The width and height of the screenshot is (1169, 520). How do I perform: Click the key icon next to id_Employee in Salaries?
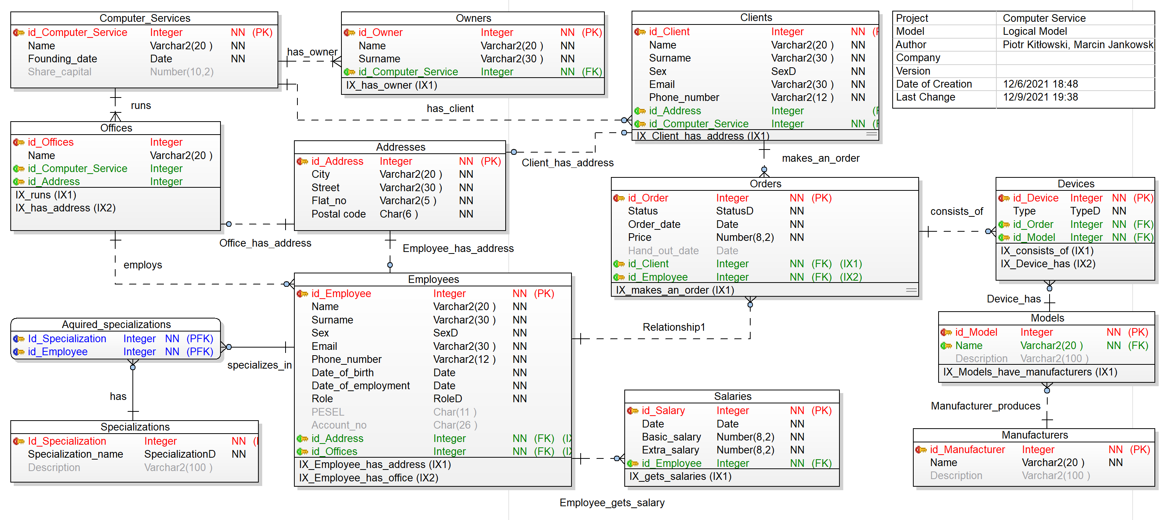point(632,463)
